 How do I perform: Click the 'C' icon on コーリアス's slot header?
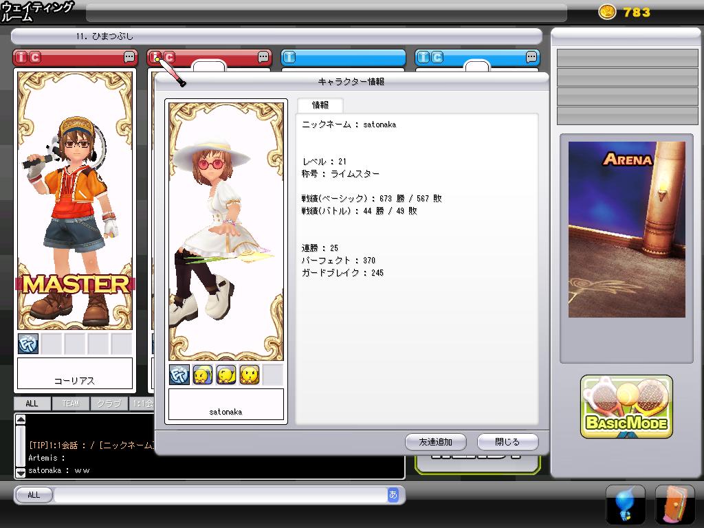[34, 58]
